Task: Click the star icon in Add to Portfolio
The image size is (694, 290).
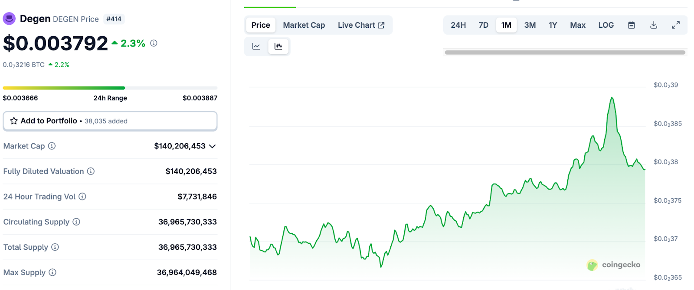Action: [x=14, y=121]
